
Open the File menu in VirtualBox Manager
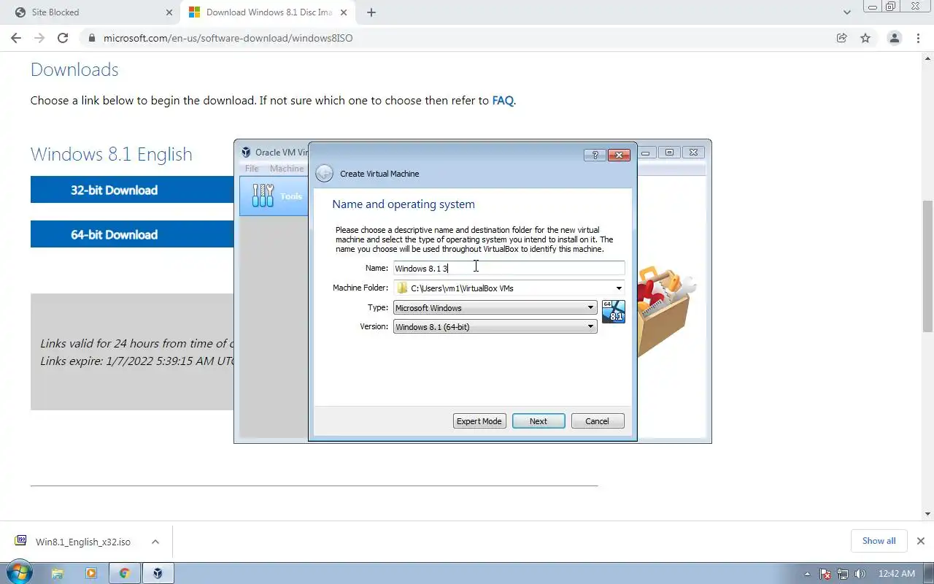(252, 169)
